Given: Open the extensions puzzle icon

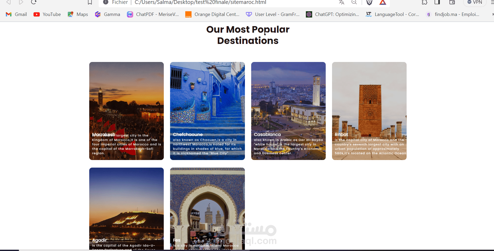Looking at the screenshot, I should (x=424, y=2).
